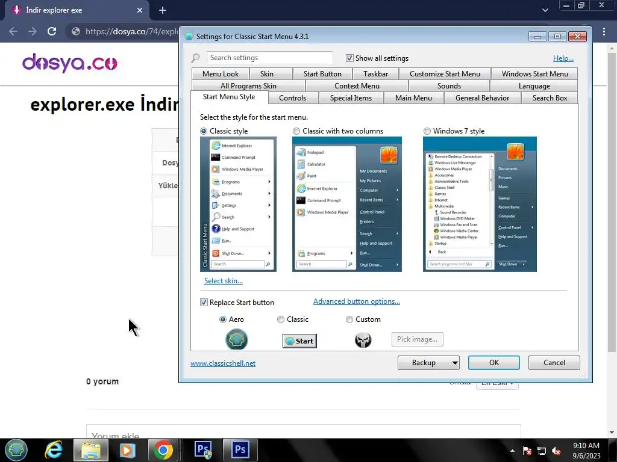Go forward in Chrome browser
This screenshot has width=617, height=462.
point(33,31)
